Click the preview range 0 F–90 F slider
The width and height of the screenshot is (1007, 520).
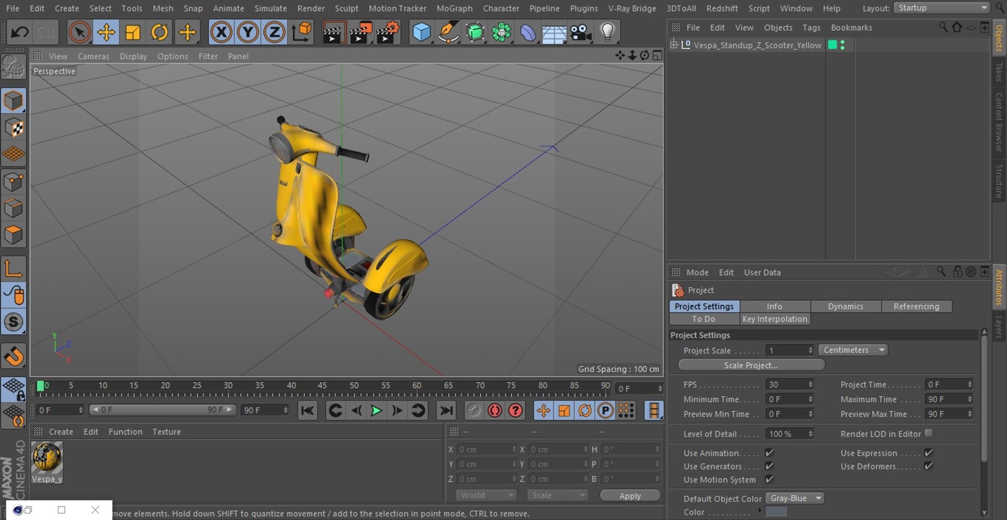click(162, 410)
